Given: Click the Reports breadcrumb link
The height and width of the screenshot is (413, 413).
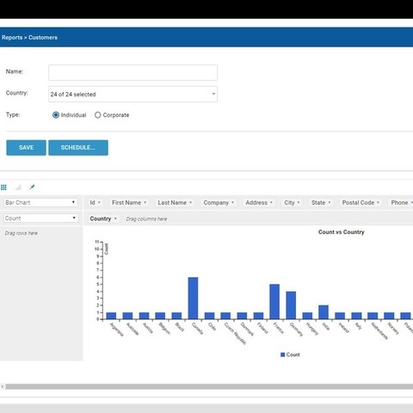Looking at the screenshot, I should pos(12,38).
